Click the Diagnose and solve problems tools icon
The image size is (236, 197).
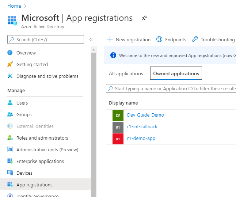coord(10,76)
